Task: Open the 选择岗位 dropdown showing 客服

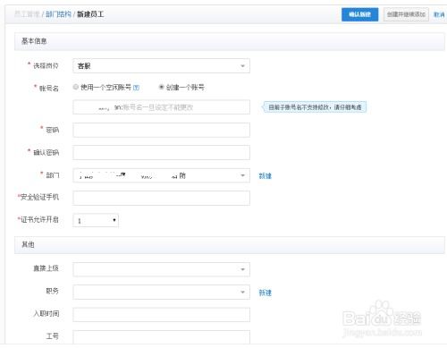Action: pyautogui.click(x=161, y=66)
